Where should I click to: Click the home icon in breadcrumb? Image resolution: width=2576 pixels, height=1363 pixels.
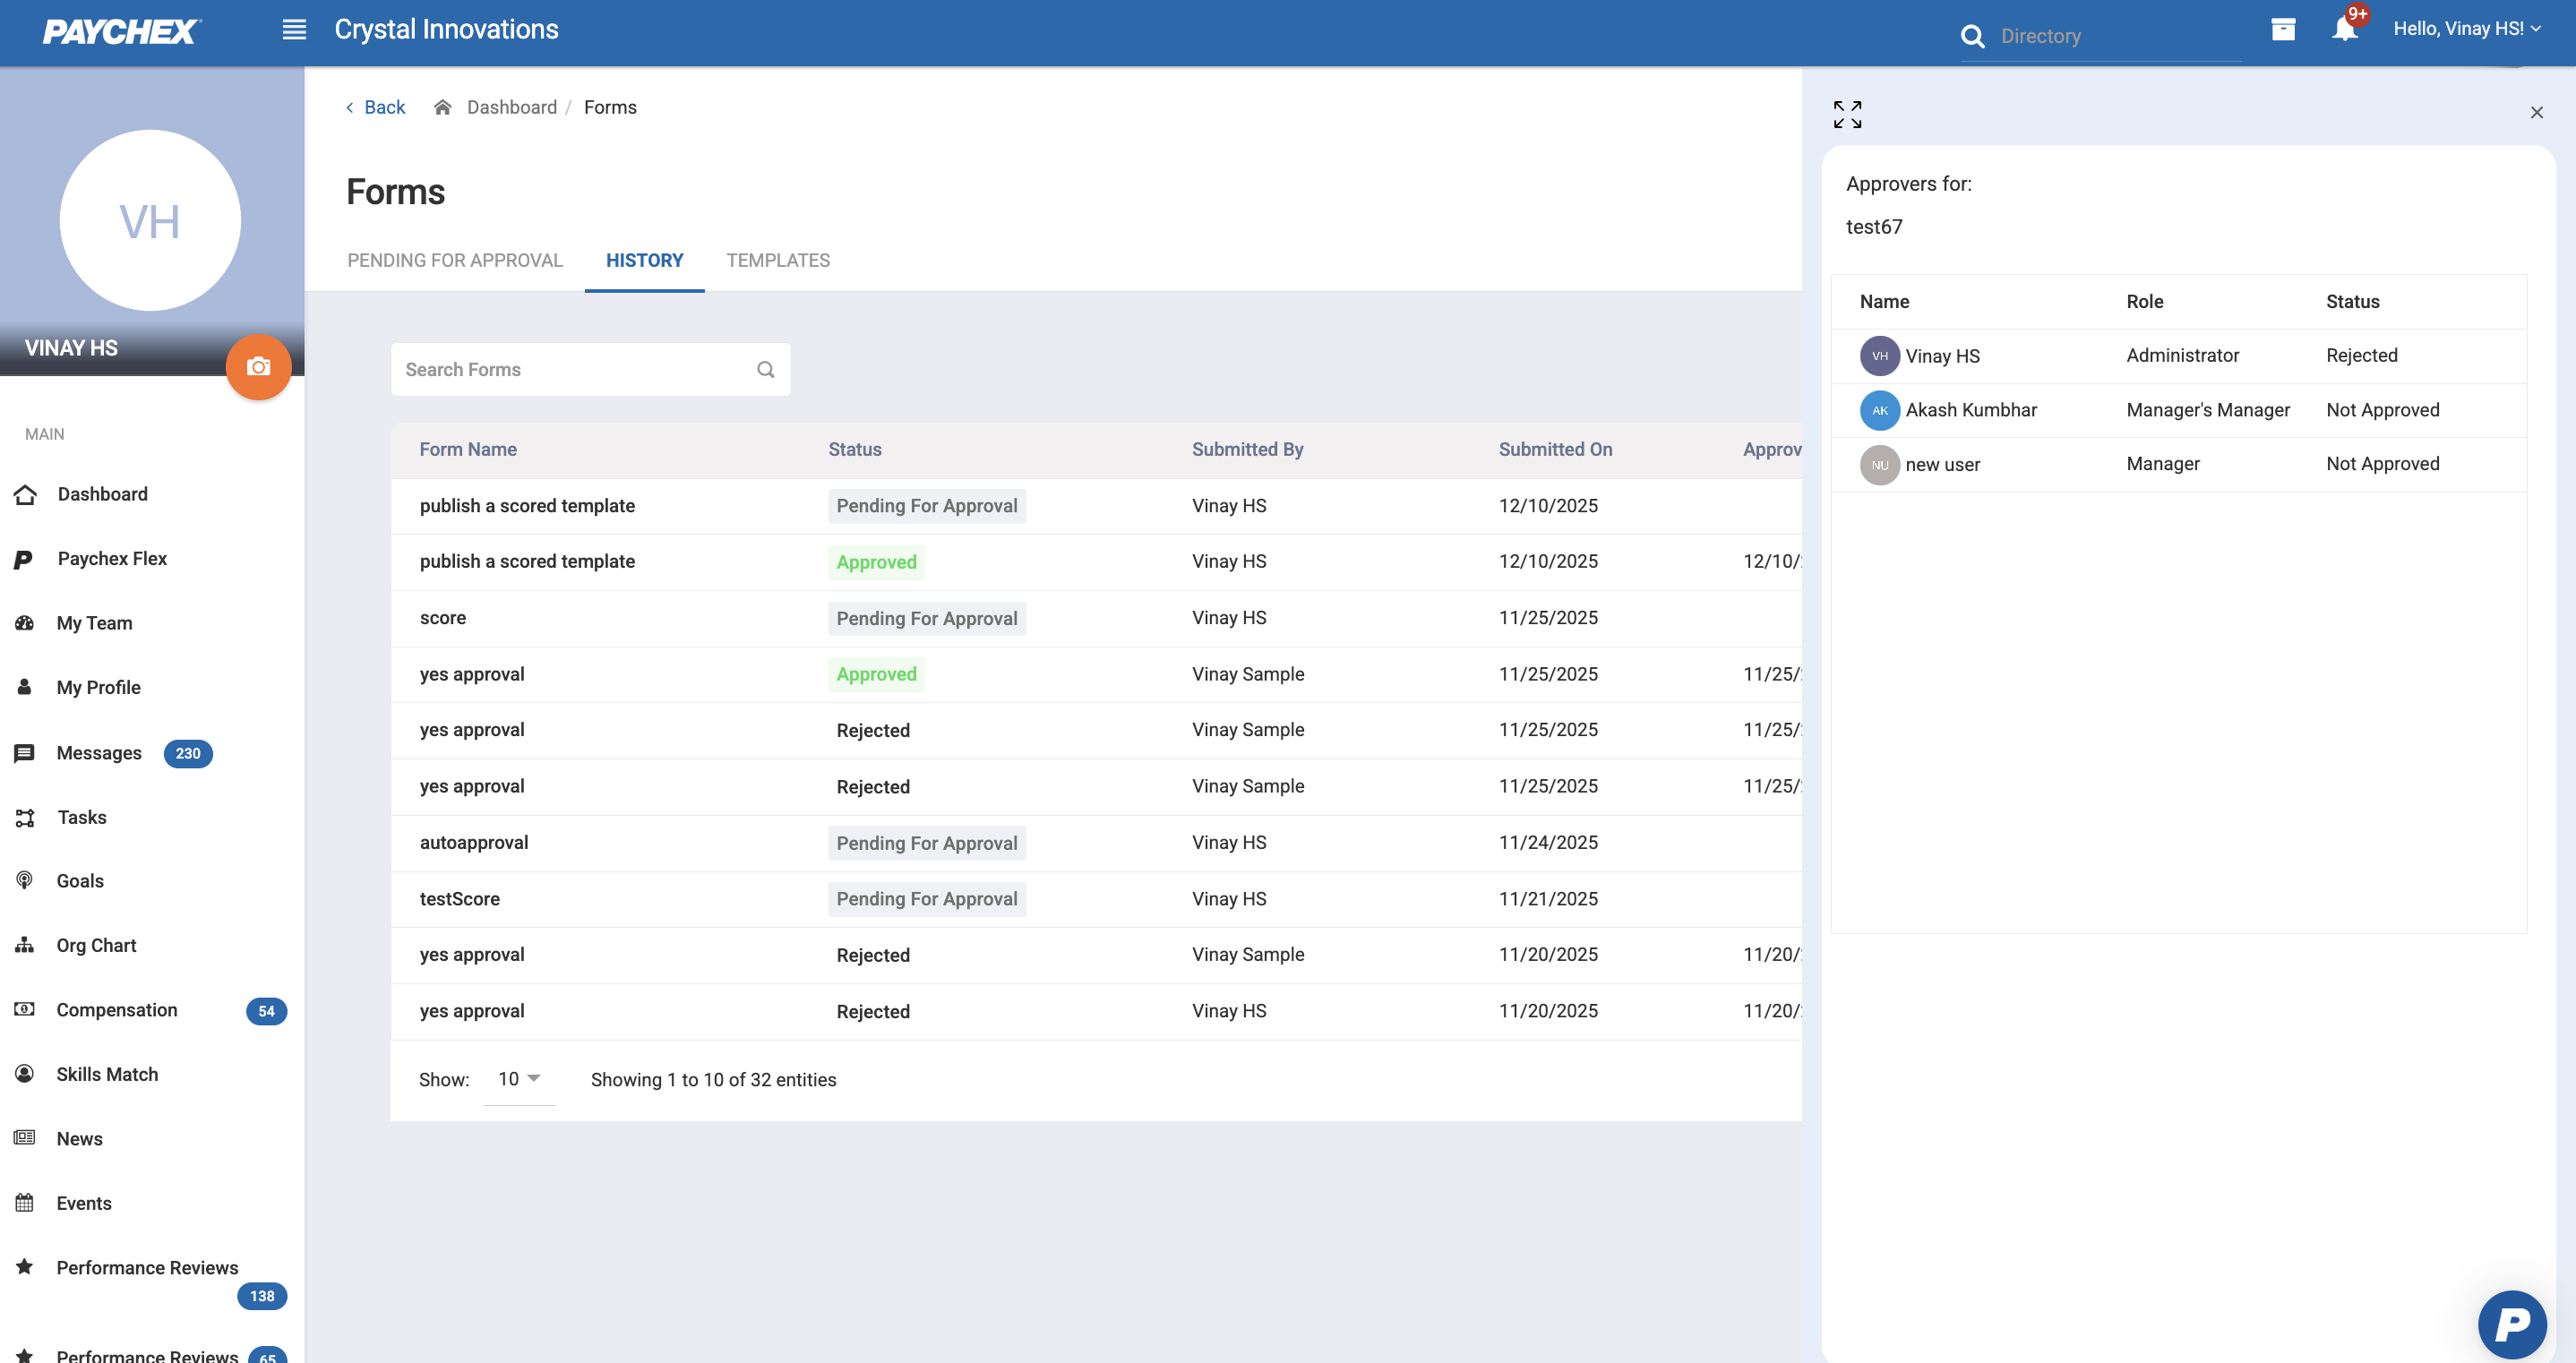click(x=443, y=107)
